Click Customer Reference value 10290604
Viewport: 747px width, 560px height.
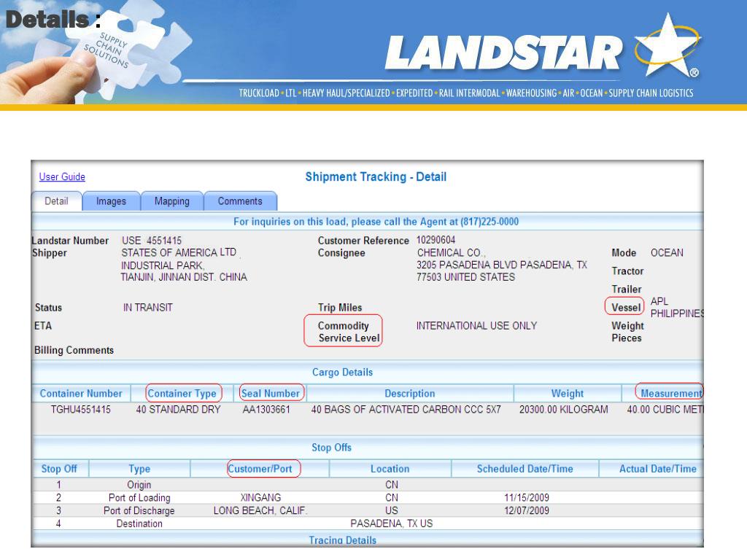436,240
